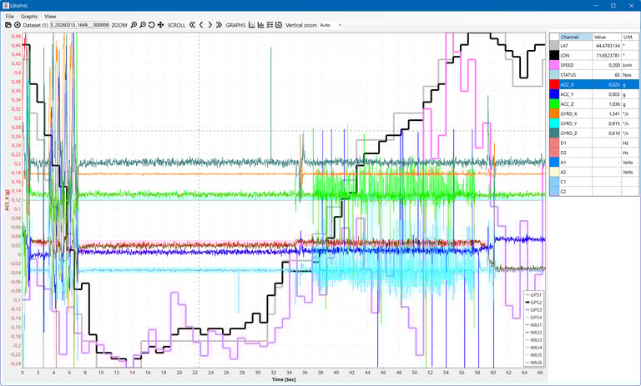The image size is (641, 386).
Task: Open the File menu
Action: (x=10, y=16)
